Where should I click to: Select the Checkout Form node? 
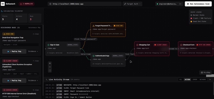[196, 49]
